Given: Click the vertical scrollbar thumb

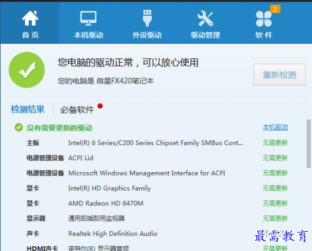Looking at the screenshot, I should click(x=309, y=144).
